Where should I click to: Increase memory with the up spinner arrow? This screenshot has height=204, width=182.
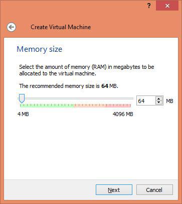click(159, 98)
